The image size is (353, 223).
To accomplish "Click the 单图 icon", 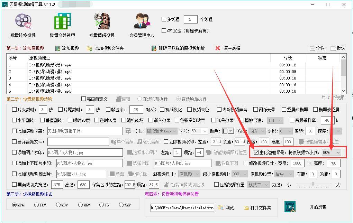I will pyautogui.click(x=112, y=174).
